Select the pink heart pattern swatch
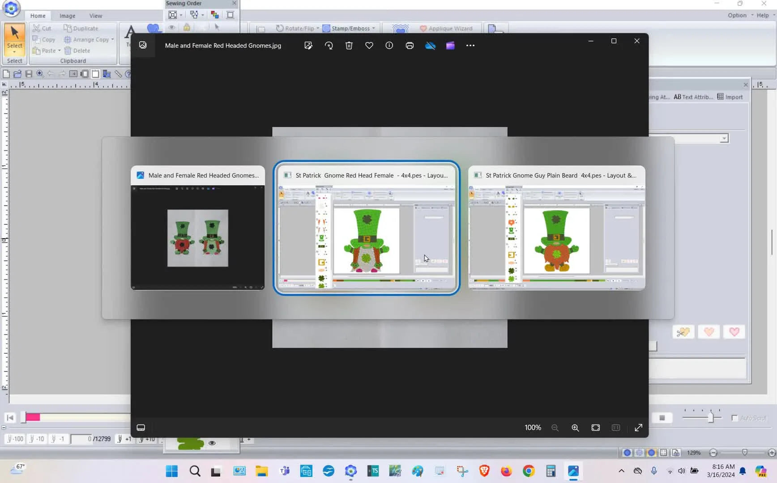 pyautogui.click(x=734, y=332)
